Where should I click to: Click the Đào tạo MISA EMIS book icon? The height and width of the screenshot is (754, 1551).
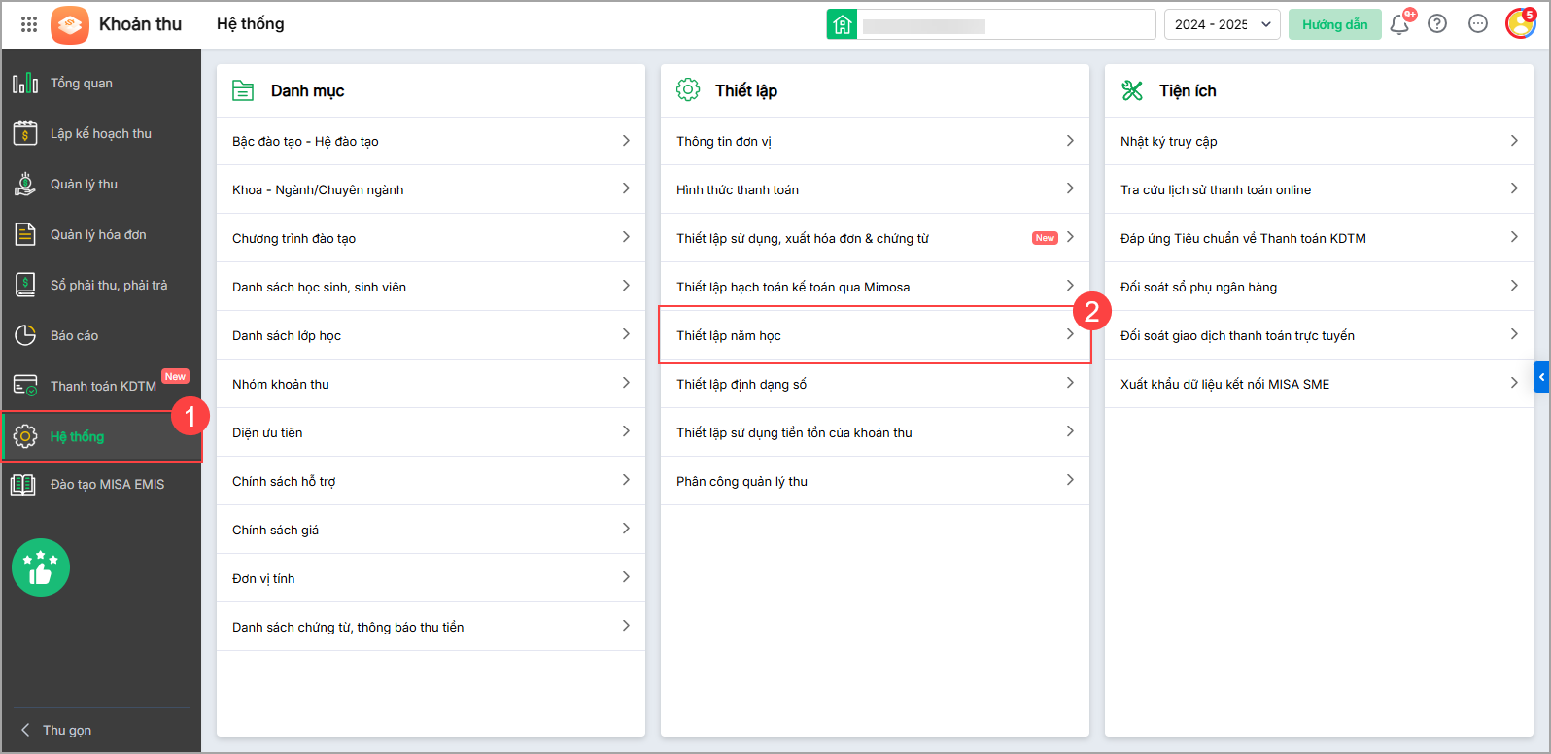23,484
